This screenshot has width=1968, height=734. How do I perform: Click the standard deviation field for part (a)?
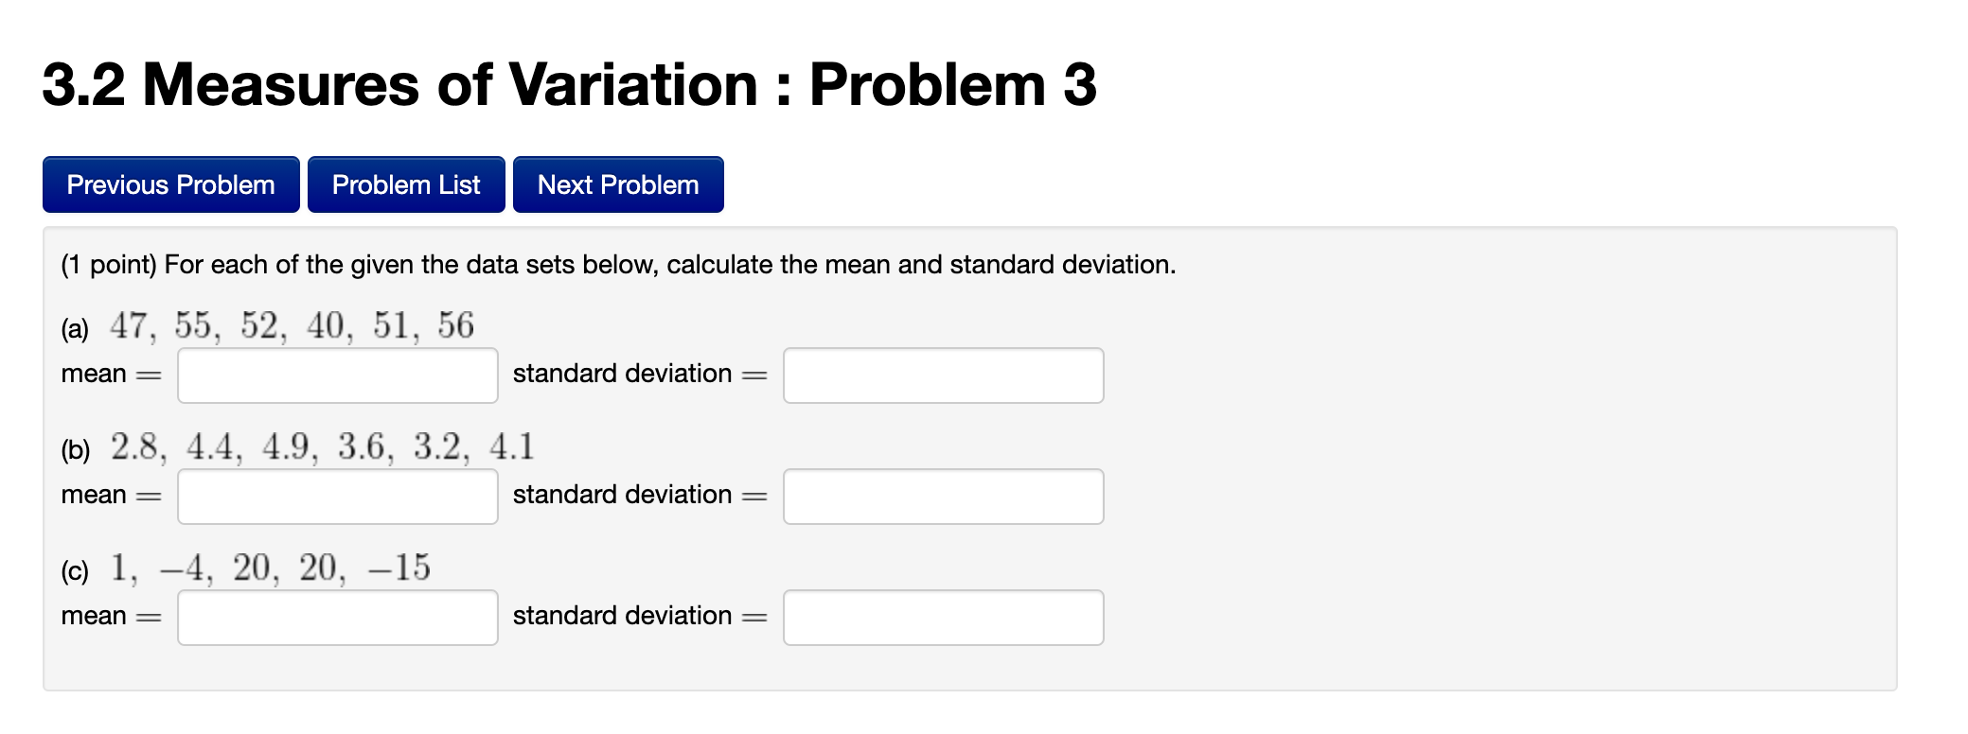(942, 375)
